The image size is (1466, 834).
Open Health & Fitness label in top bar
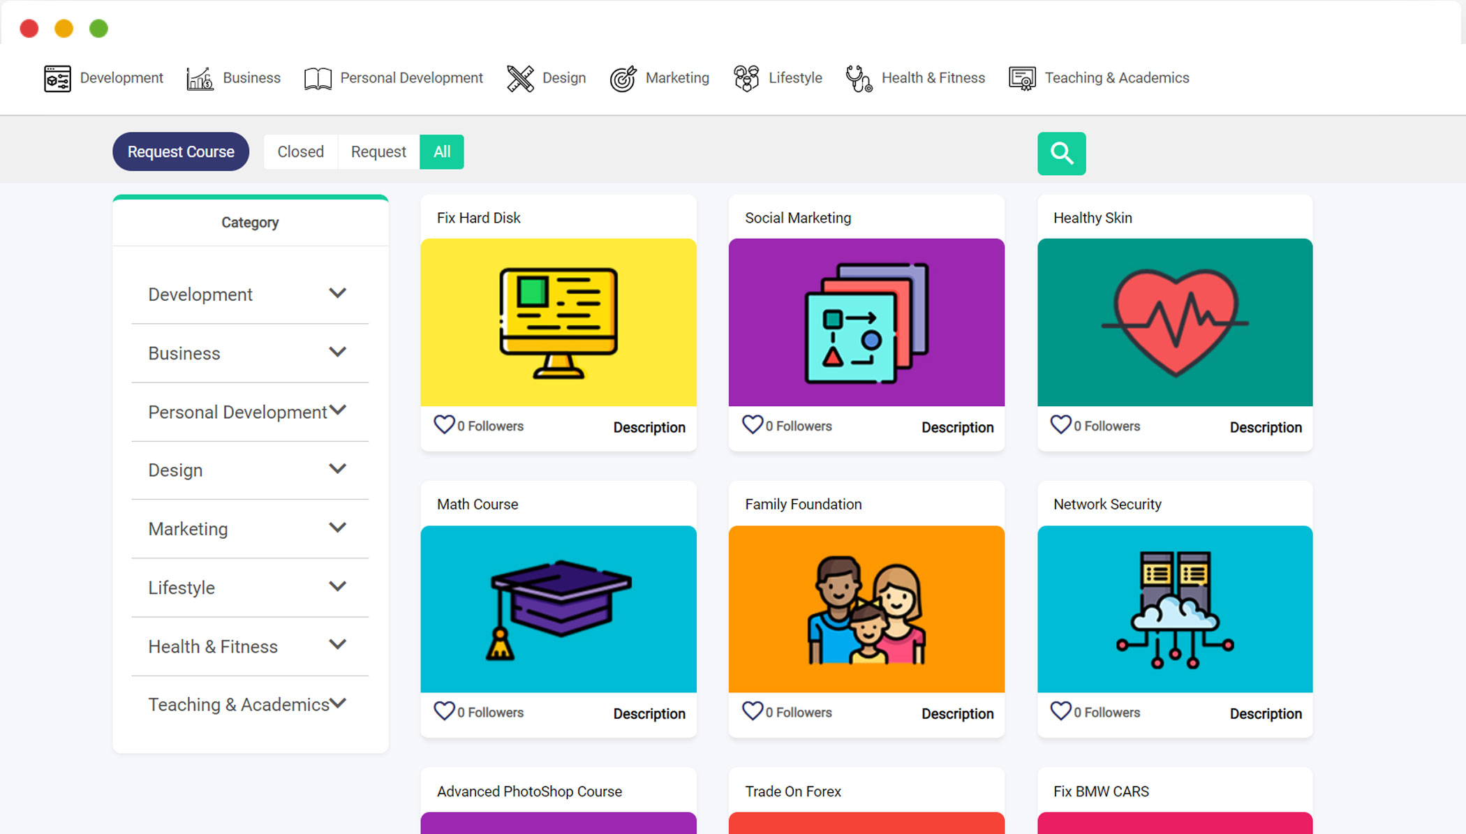tap(933, 78)
